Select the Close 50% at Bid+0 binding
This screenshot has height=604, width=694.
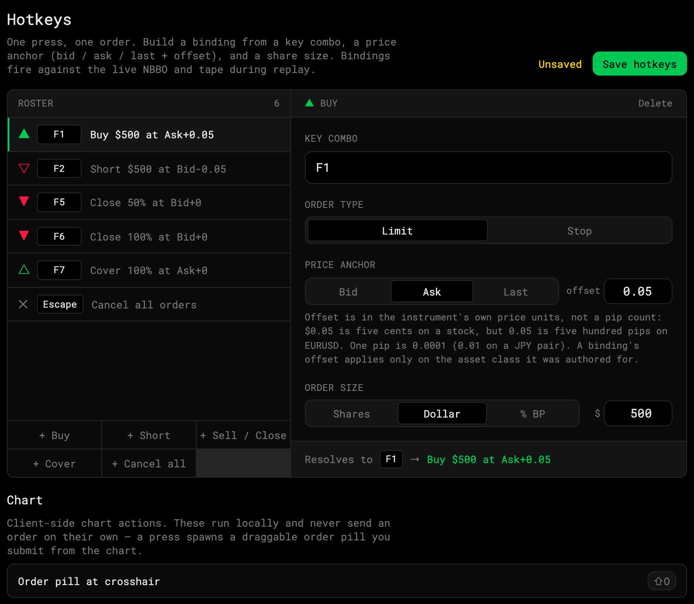(x=149, y=202)
